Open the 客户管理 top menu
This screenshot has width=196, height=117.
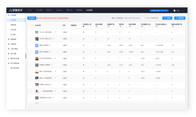(39, 10)
